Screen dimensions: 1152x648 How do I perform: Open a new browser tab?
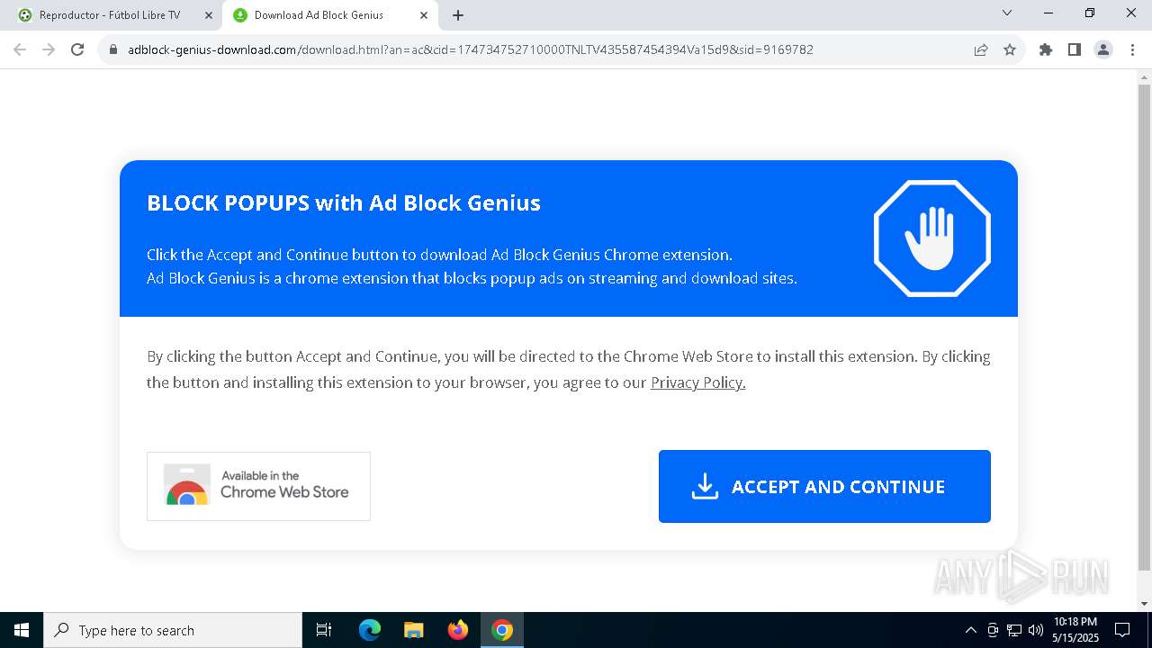[458, 15]
